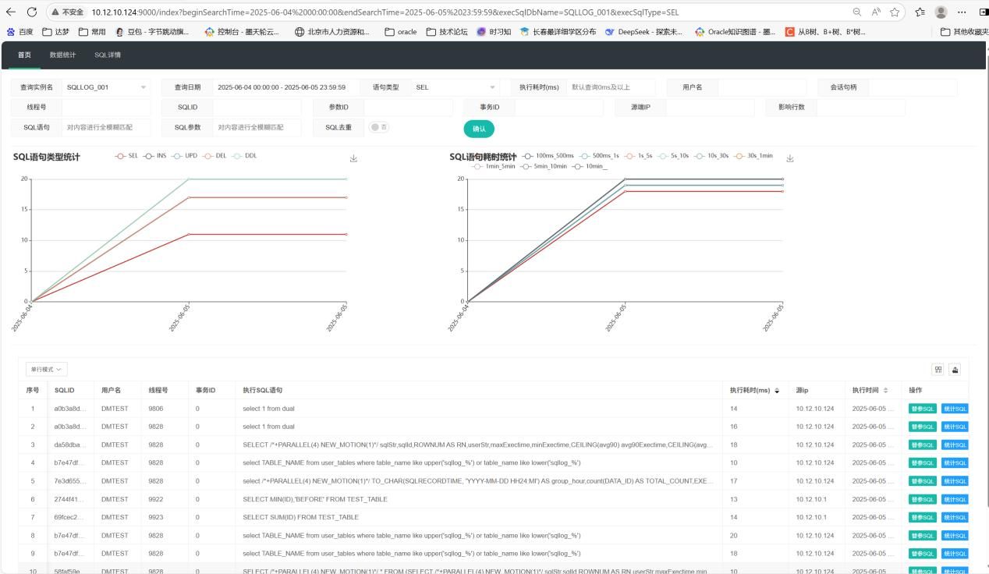Open the 北京市人力资源 bookmark
Image resolution: width=989 pixels, height=574 pixels.
point(332,32)
